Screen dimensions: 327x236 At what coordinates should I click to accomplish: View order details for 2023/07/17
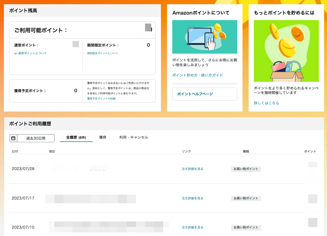(193, 198)
